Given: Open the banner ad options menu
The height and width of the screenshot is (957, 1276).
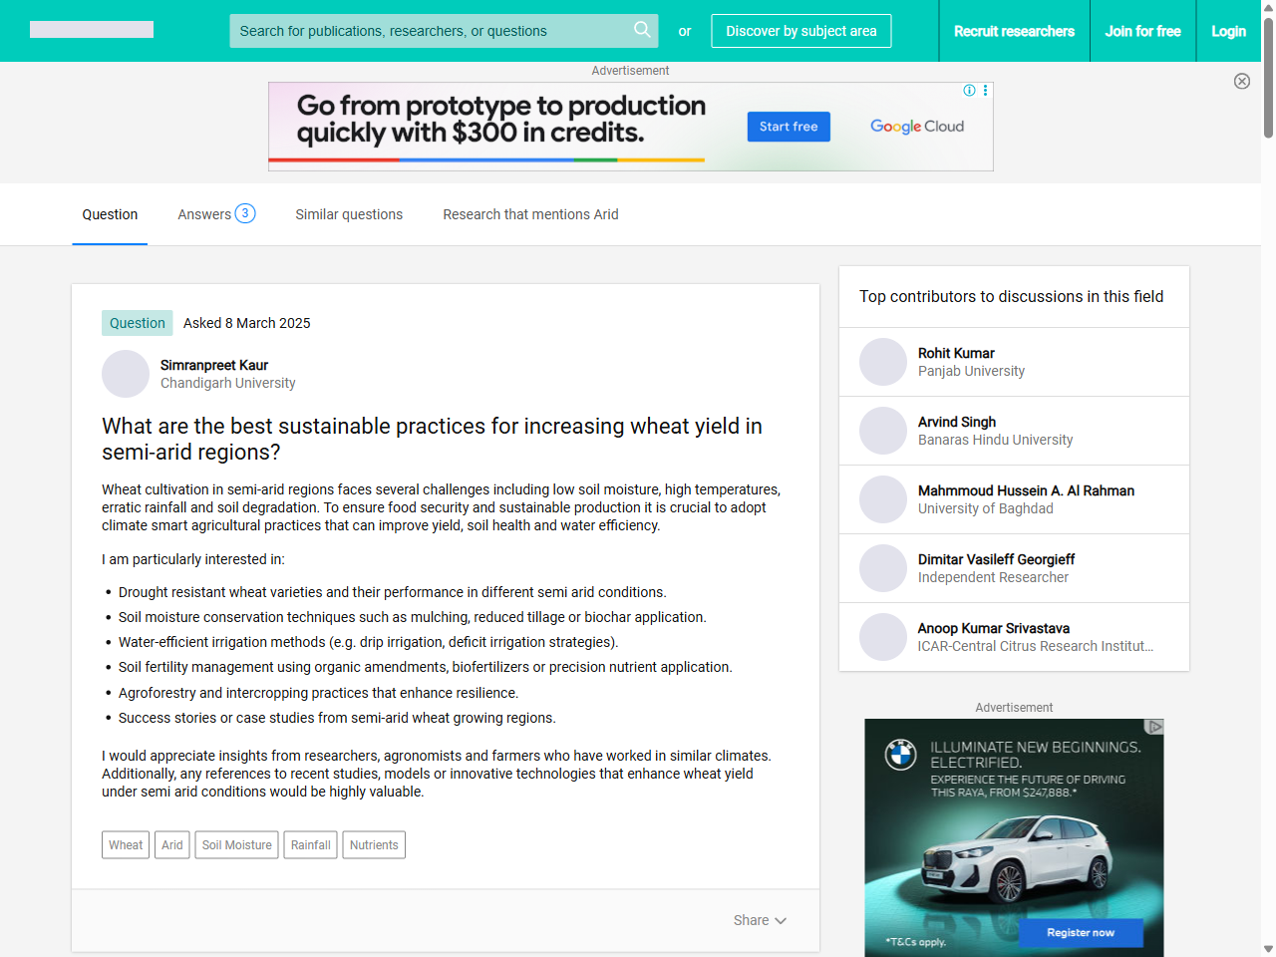Looking at the screenshot, I should click(986, 90).
